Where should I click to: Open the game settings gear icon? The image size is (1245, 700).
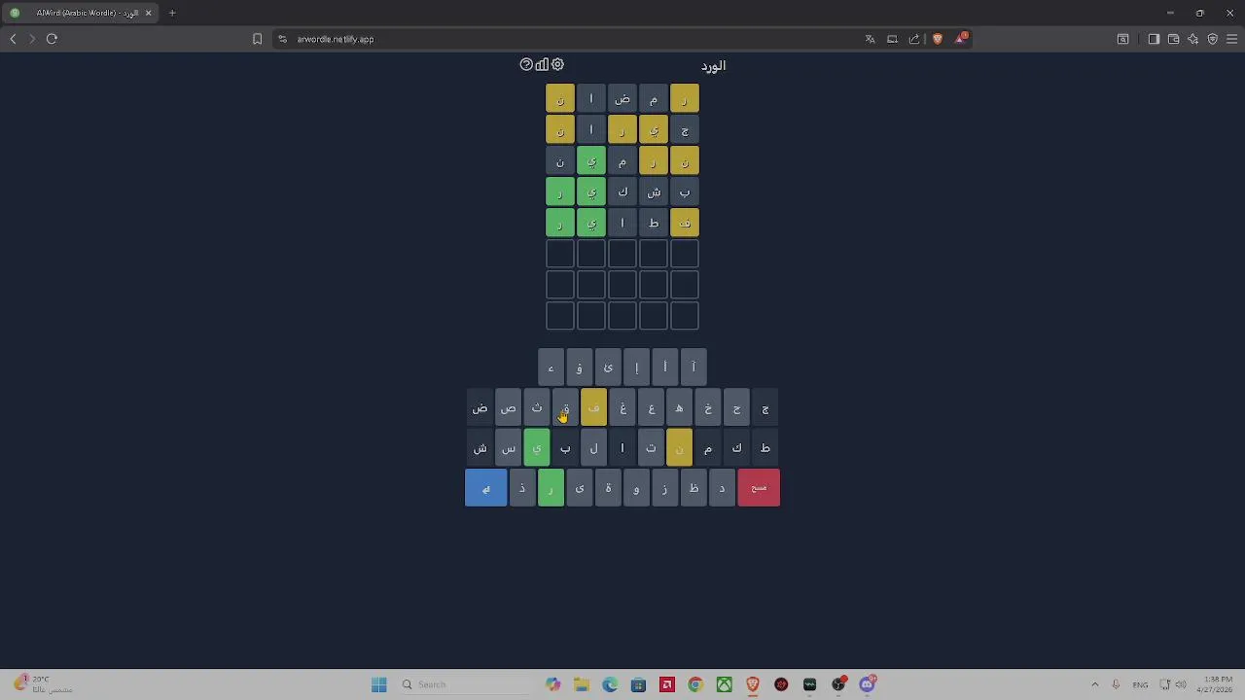pyautogui.click(x=557, y=64)
